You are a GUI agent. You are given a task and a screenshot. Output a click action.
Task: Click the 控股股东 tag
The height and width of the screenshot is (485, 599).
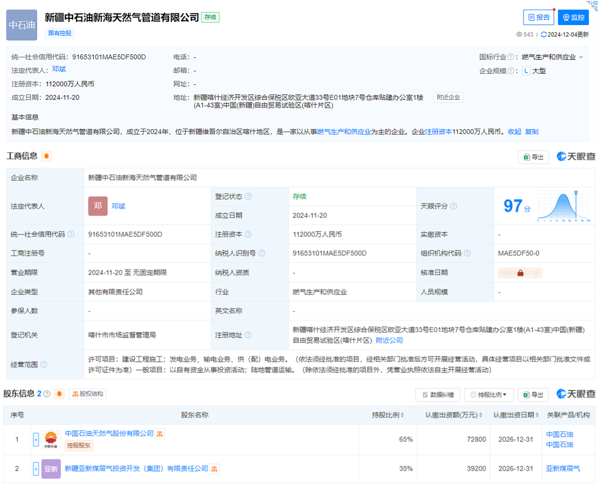[x=79, y=445]
